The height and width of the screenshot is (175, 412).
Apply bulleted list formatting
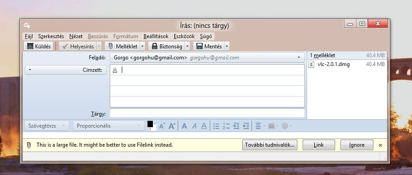(216, 126)
